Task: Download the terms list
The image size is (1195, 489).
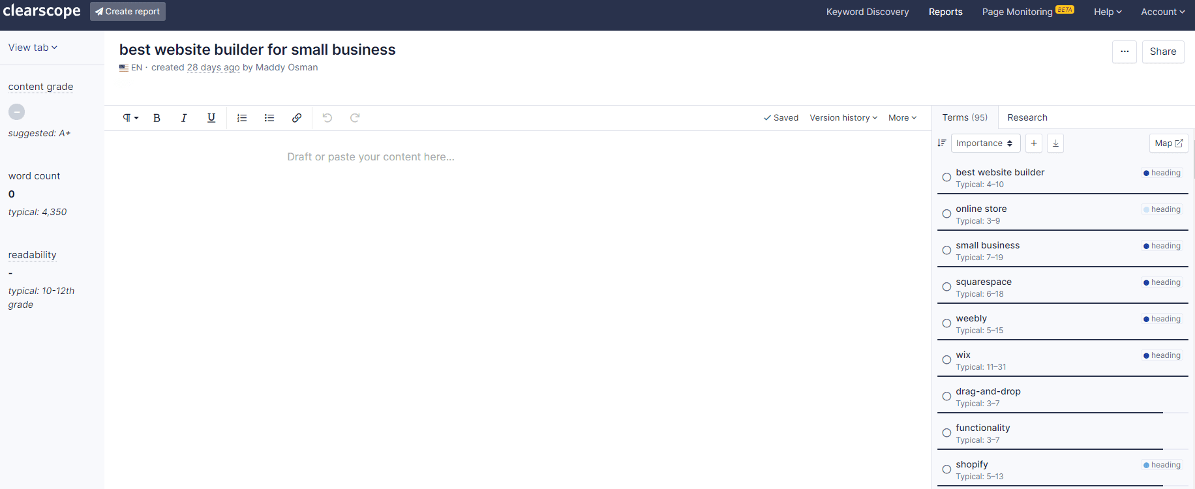Action: [1055, 143]
